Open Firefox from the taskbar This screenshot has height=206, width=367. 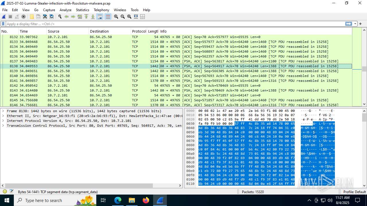[x=146, y=200]
